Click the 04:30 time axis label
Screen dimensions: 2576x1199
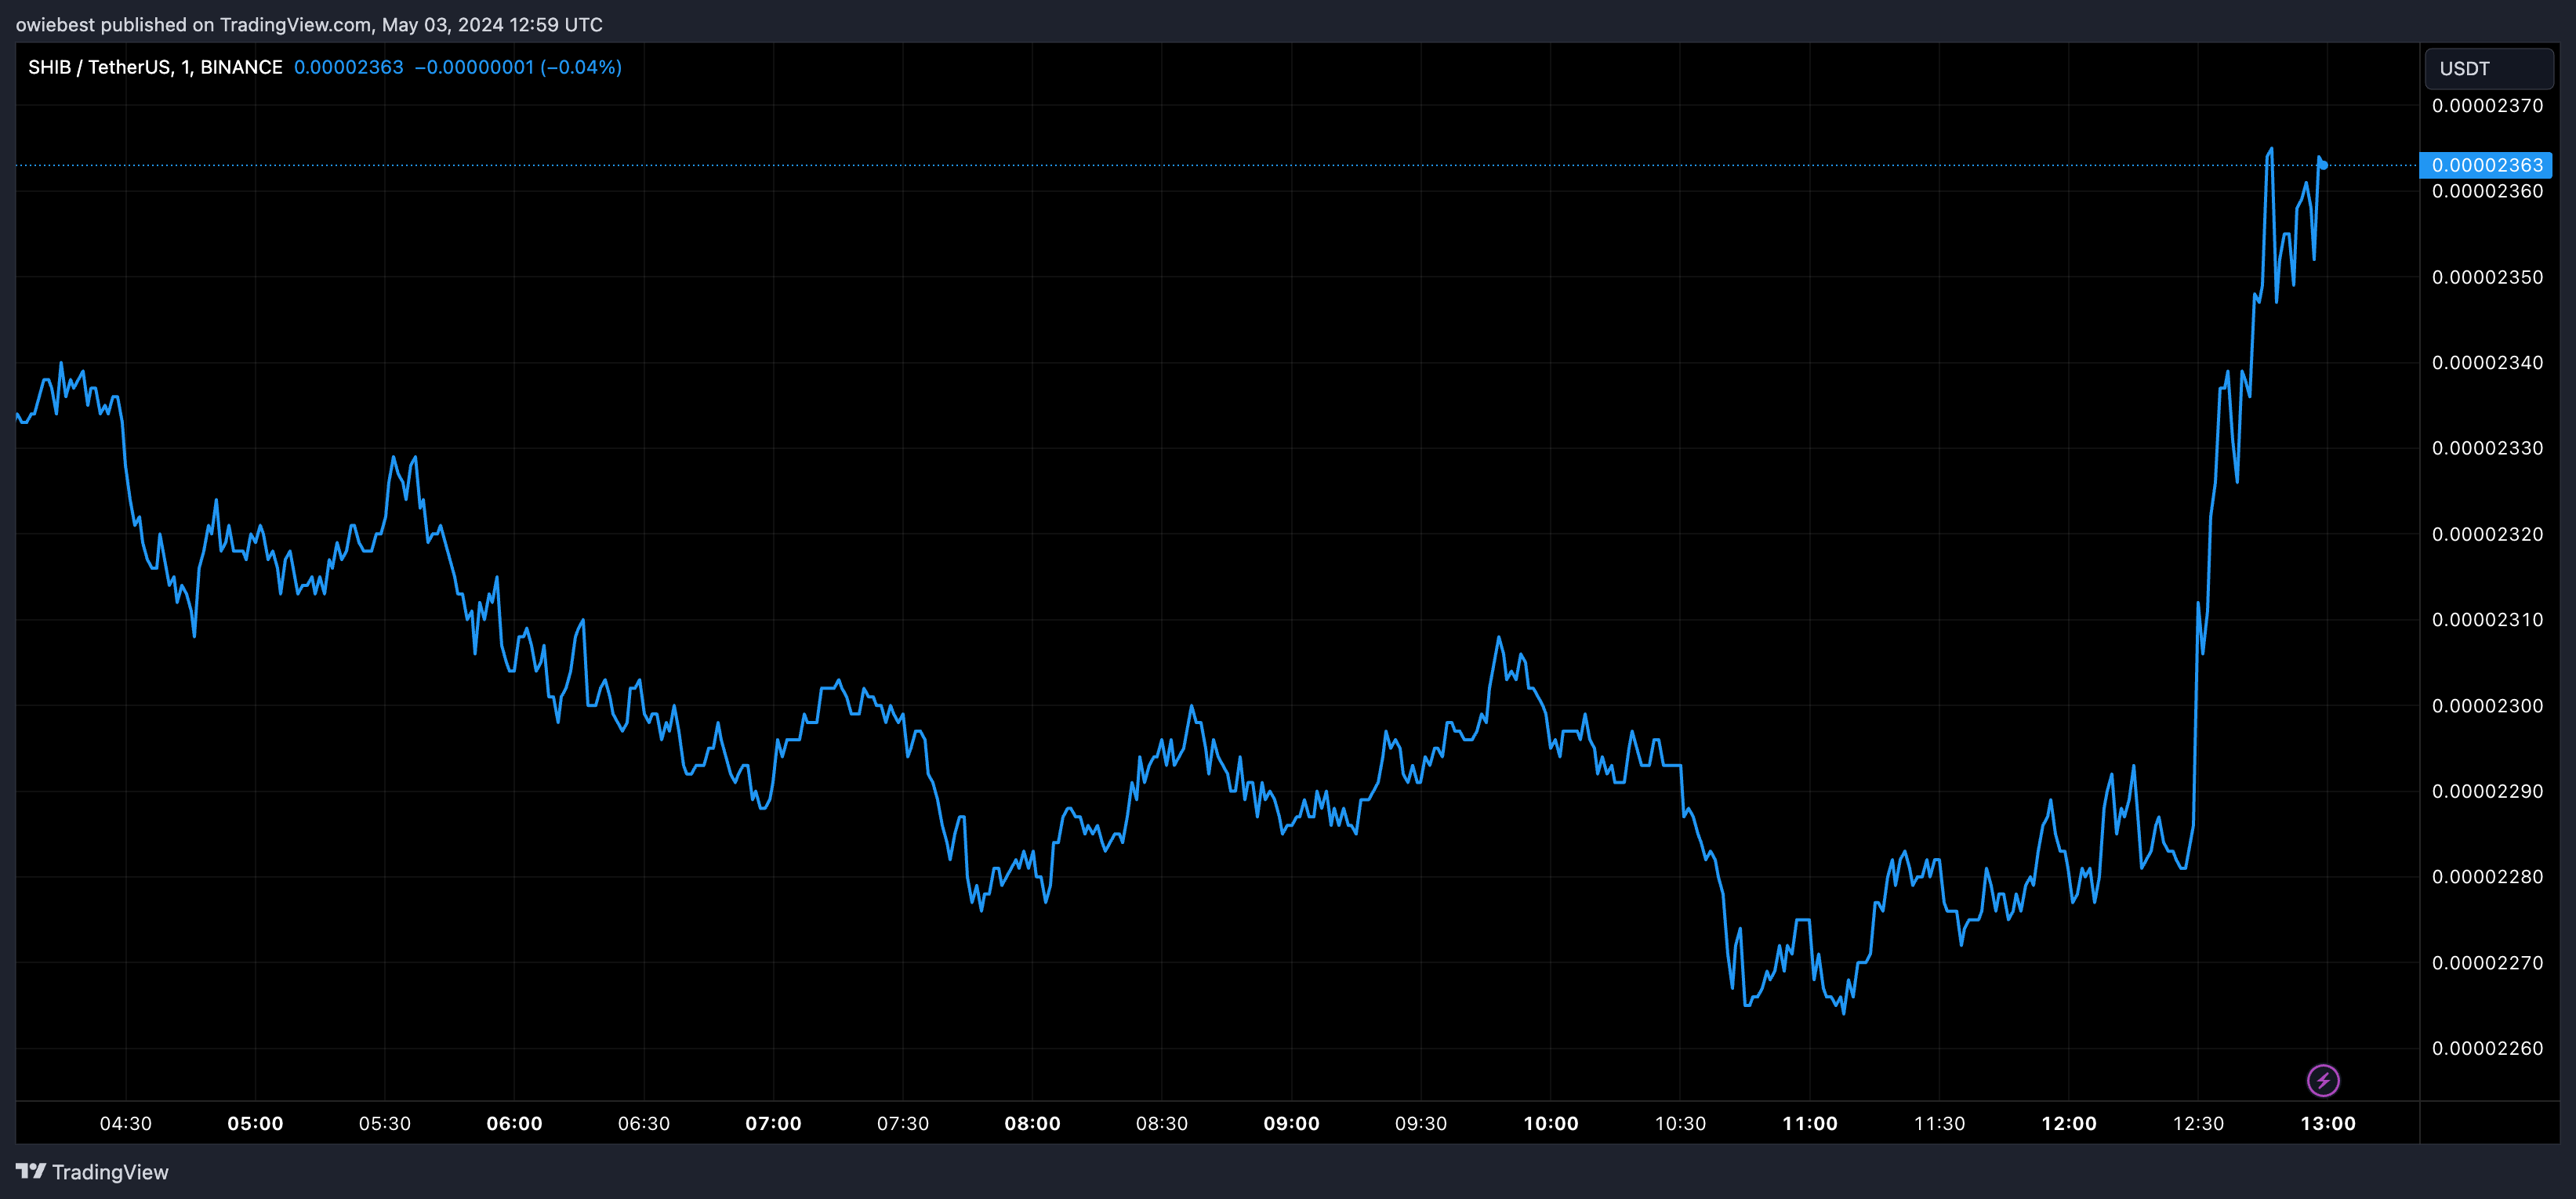[x=126, y=1123]
